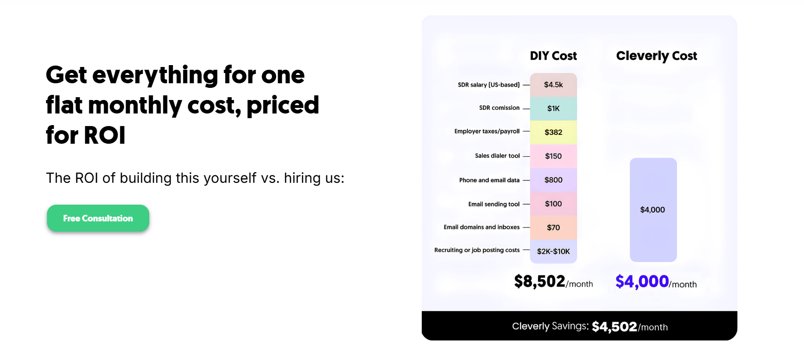Click the 'Recruiting or job posting costs' label
The height and width of the screenshot is (360, 804).
coord(477,250)
